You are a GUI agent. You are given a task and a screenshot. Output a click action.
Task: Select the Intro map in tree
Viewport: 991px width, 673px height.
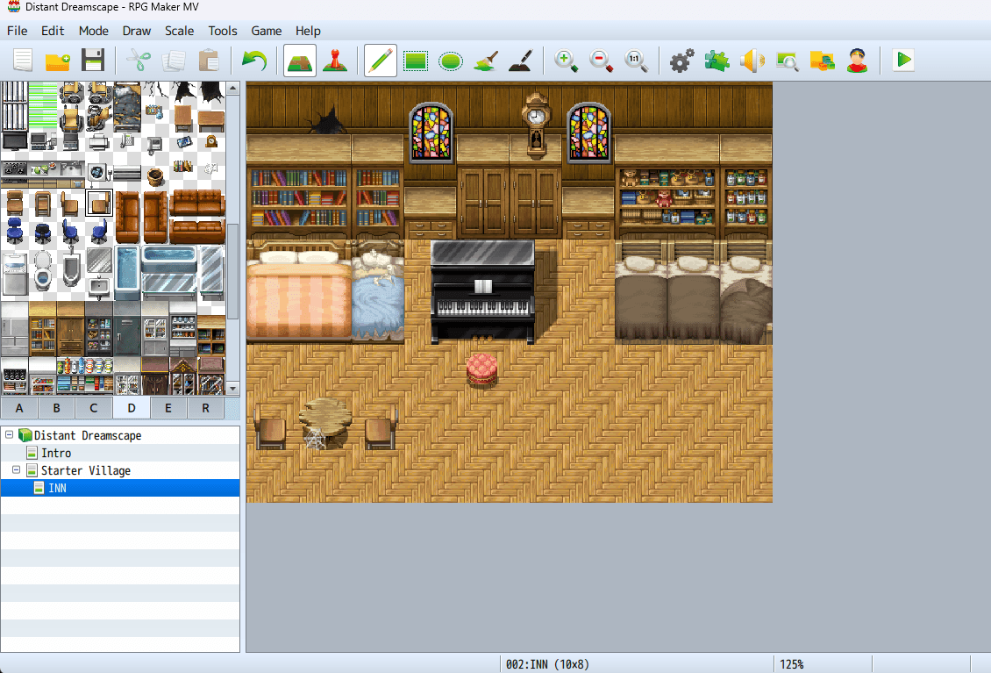[56, 453]
